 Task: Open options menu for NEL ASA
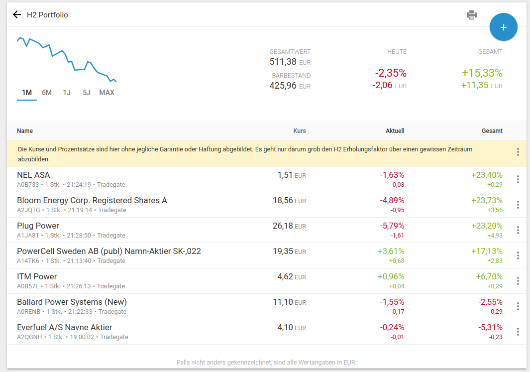pos(518,179)
